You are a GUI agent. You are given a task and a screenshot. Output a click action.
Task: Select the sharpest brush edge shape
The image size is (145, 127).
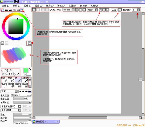[x=20, y=91]
